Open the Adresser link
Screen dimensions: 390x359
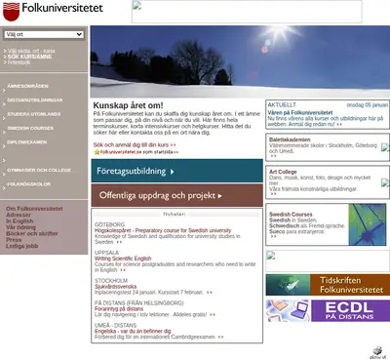pyautogui.click(x=19, y=215)
